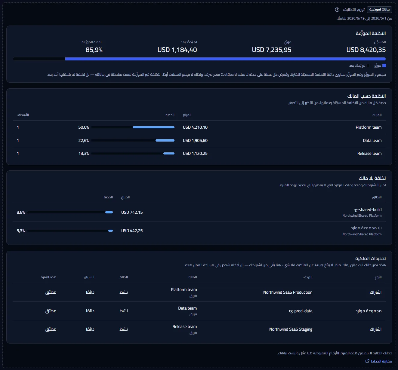
Task: Click the بيانات نموذجية sample data badge
Action: 379,10
